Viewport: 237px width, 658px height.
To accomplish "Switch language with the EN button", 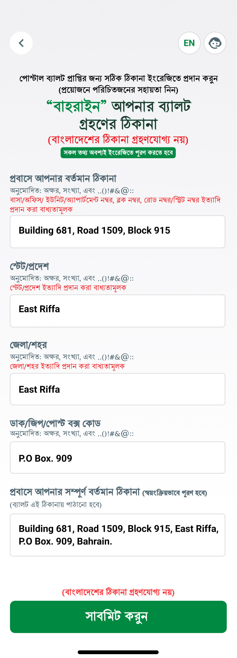I will [189, 43].
